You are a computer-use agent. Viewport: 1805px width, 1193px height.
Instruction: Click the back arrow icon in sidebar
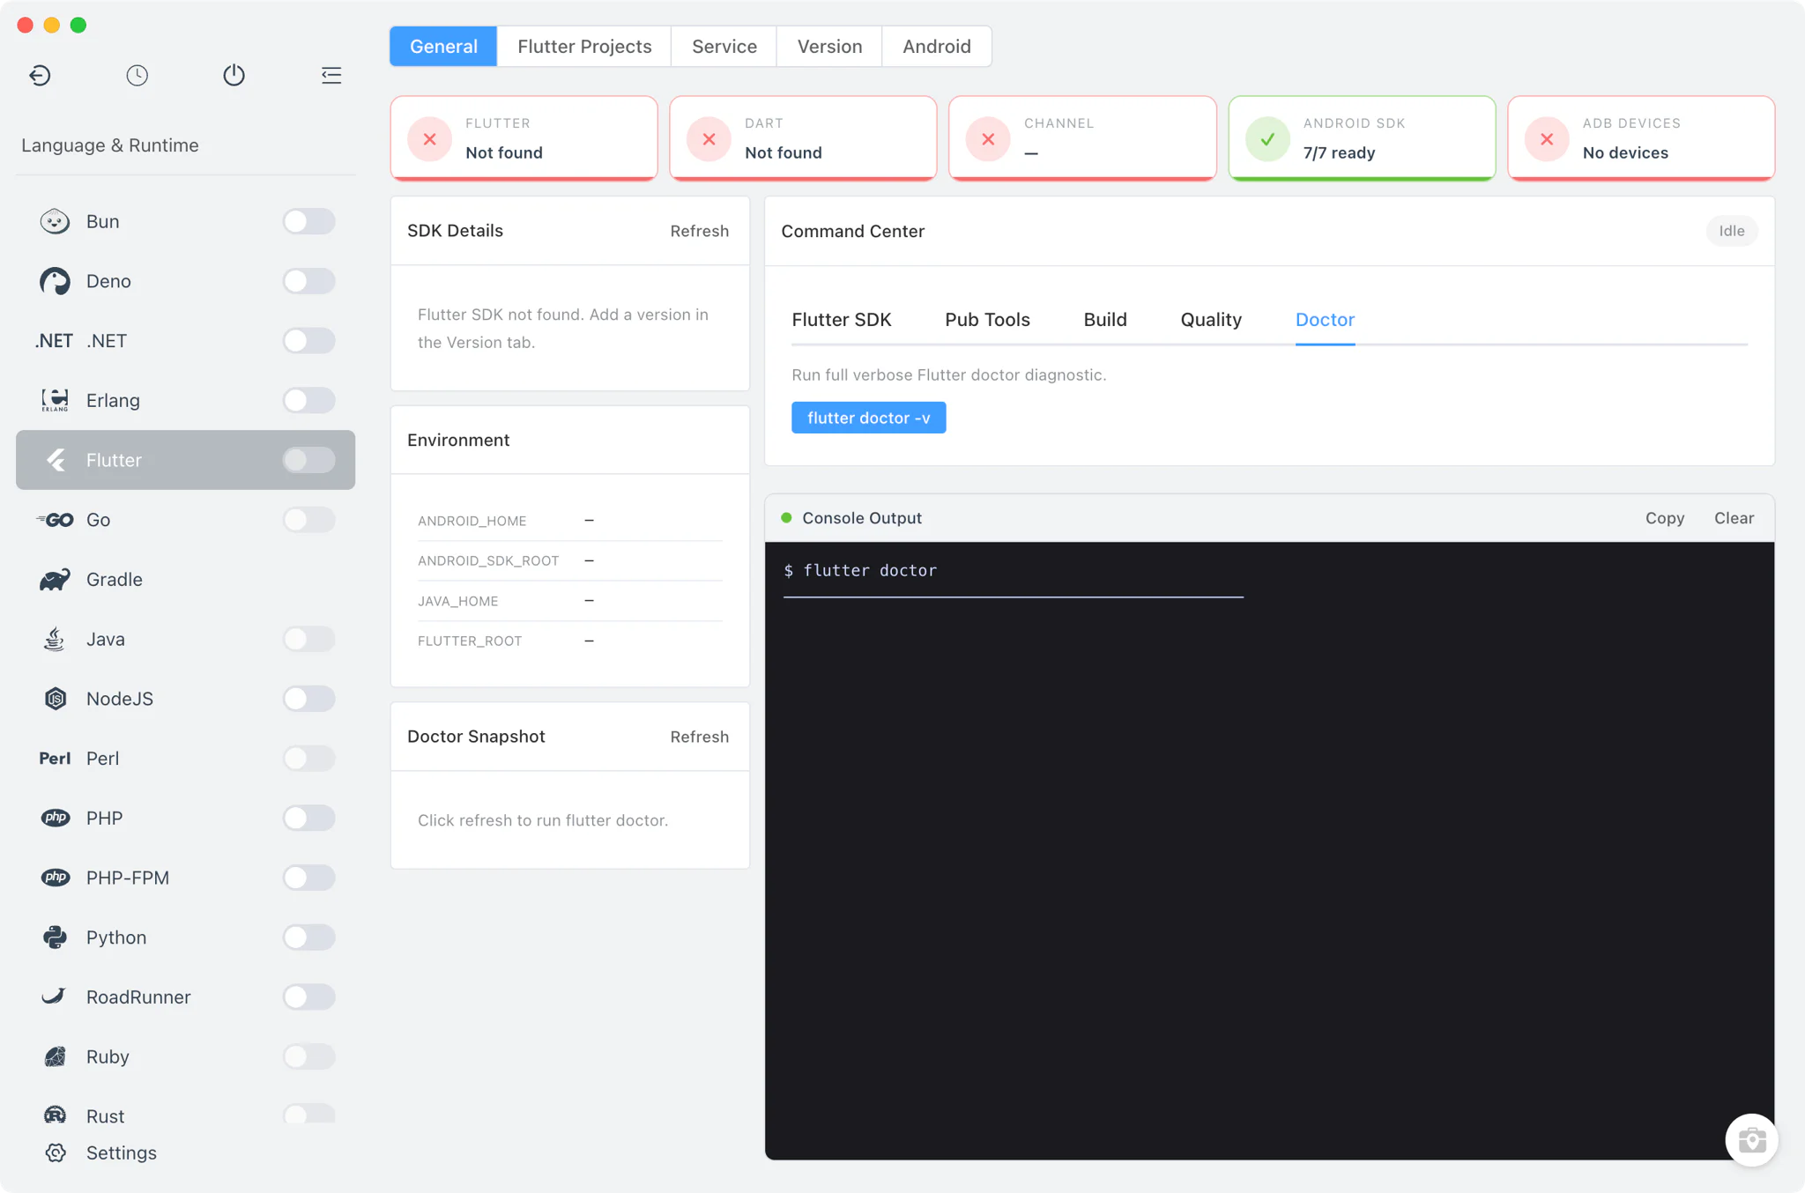(40, 76)
